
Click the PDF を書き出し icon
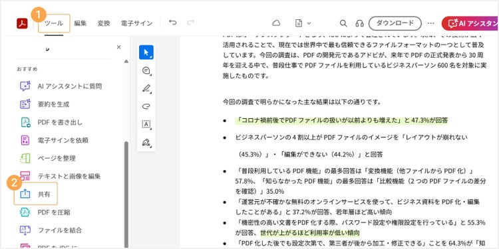pos(25,122)
